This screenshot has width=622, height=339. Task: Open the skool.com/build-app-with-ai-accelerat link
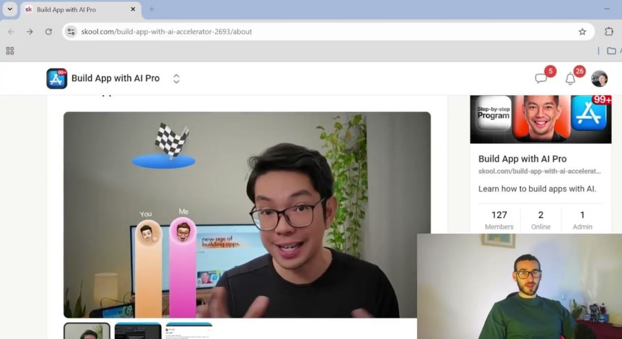pos(540,171)
